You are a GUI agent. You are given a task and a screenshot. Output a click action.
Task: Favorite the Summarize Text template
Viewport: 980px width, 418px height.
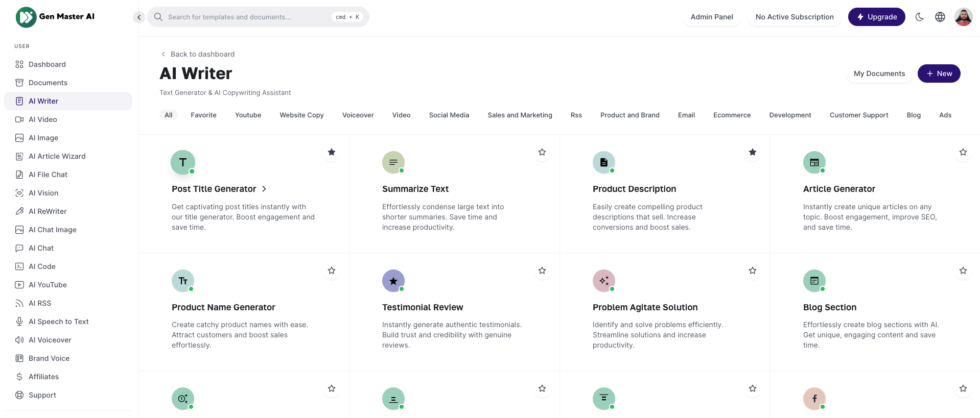coord(542,152)
